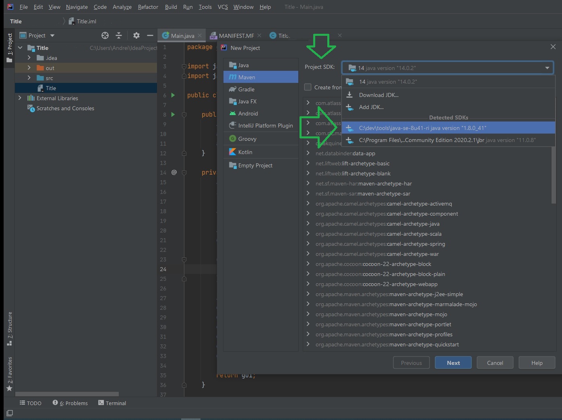Viewport: 562px width, 420px height.
Task: Select the lift-archetype-basic archetype
Action: pyautogui.click(x=352, y=163)
